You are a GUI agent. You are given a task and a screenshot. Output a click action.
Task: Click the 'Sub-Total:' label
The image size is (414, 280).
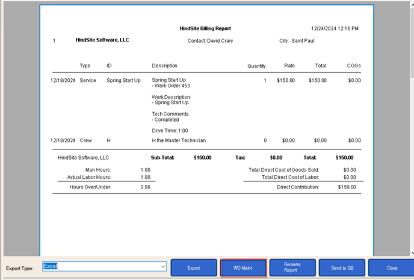[162, 158]
